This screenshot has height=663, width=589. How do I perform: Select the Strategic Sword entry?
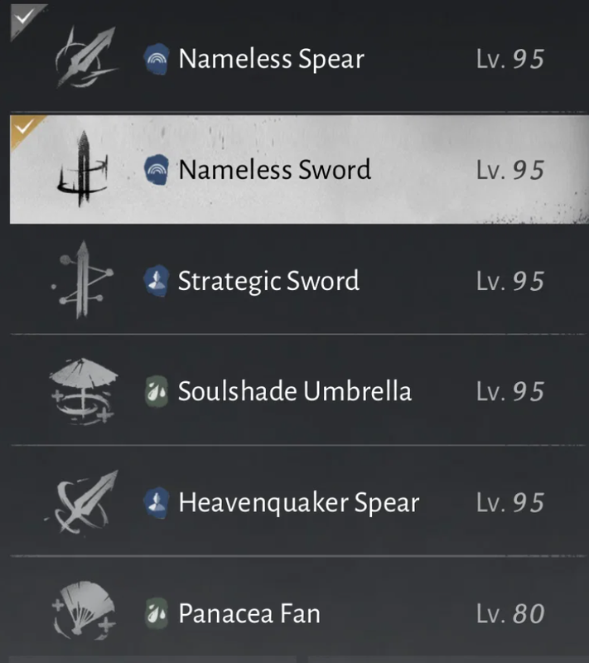[x=299, y=279]
